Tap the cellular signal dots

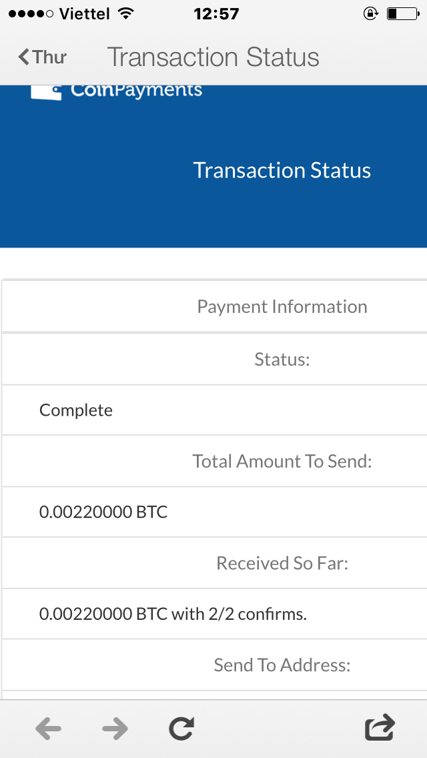31,13
